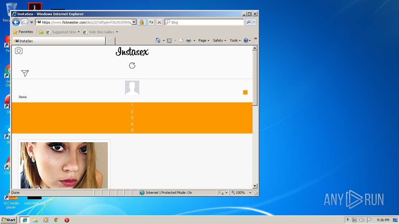
Task: Select the InstaSex browser tab
Action: [x=59, y=41]
